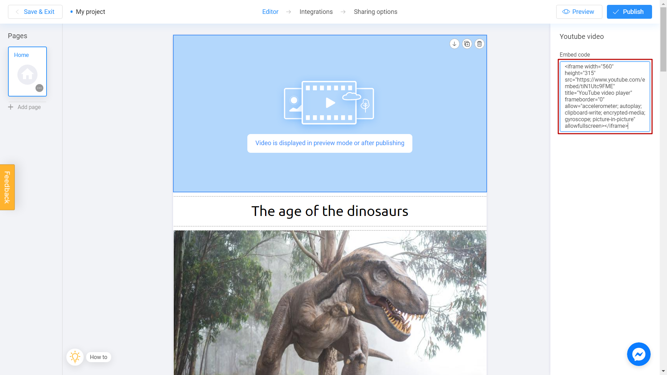Click the video placeholder play icon
This screenshot has height=375, width=667.
(x=330, y=103)
